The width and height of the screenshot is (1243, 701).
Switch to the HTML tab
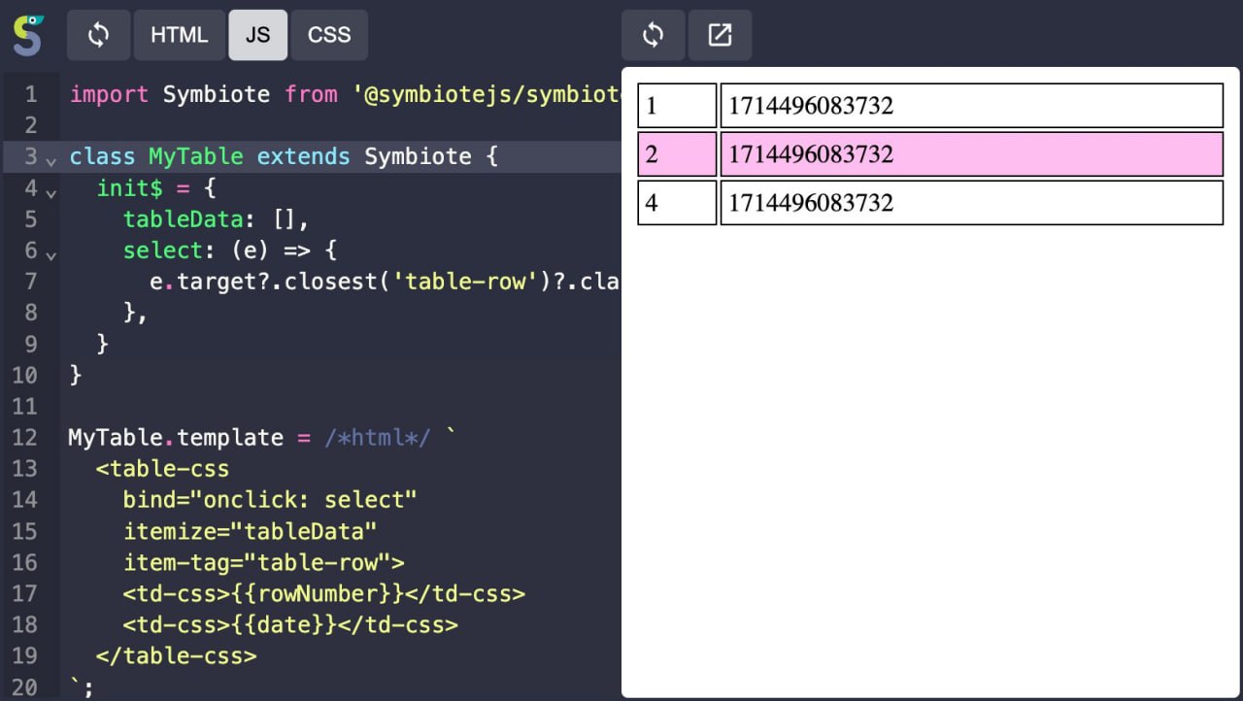[x=179, y=35]
